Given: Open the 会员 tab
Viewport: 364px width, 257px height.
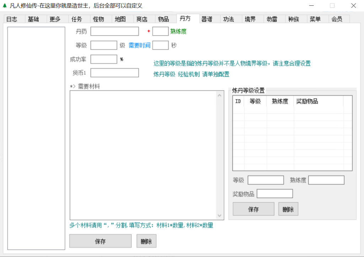Looking at the screenshot, I should 337,19.
